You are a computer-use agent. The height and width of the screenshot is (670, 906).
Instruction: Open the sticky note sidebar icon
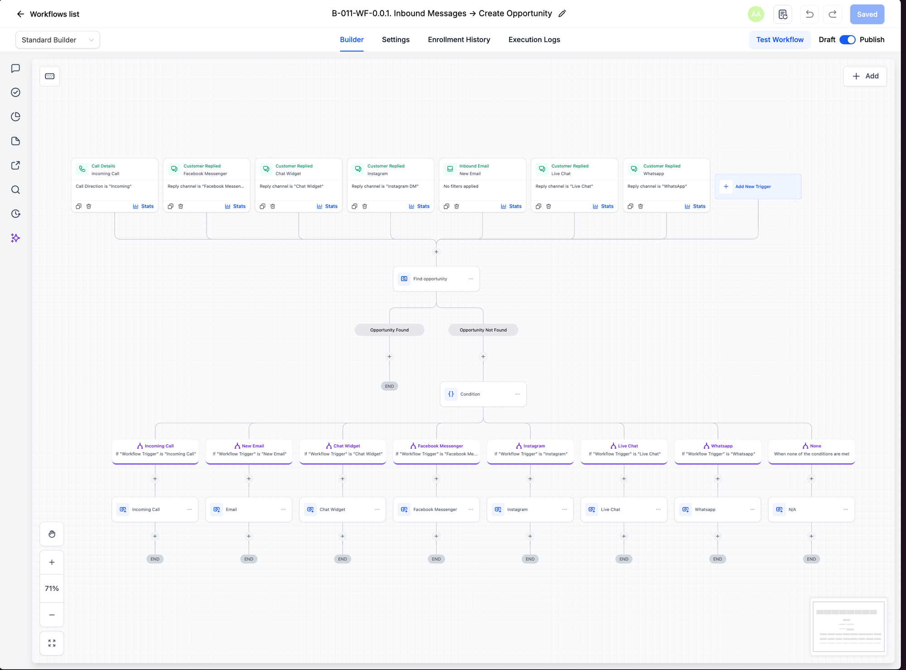pyautogui.click(x=15, y=141)
